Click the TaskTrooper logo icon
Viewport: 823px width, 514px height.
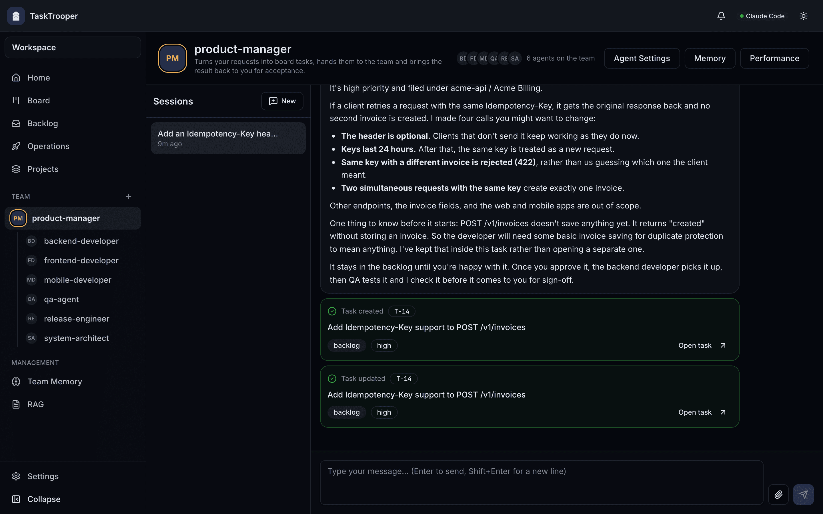(x=16, y=16)
